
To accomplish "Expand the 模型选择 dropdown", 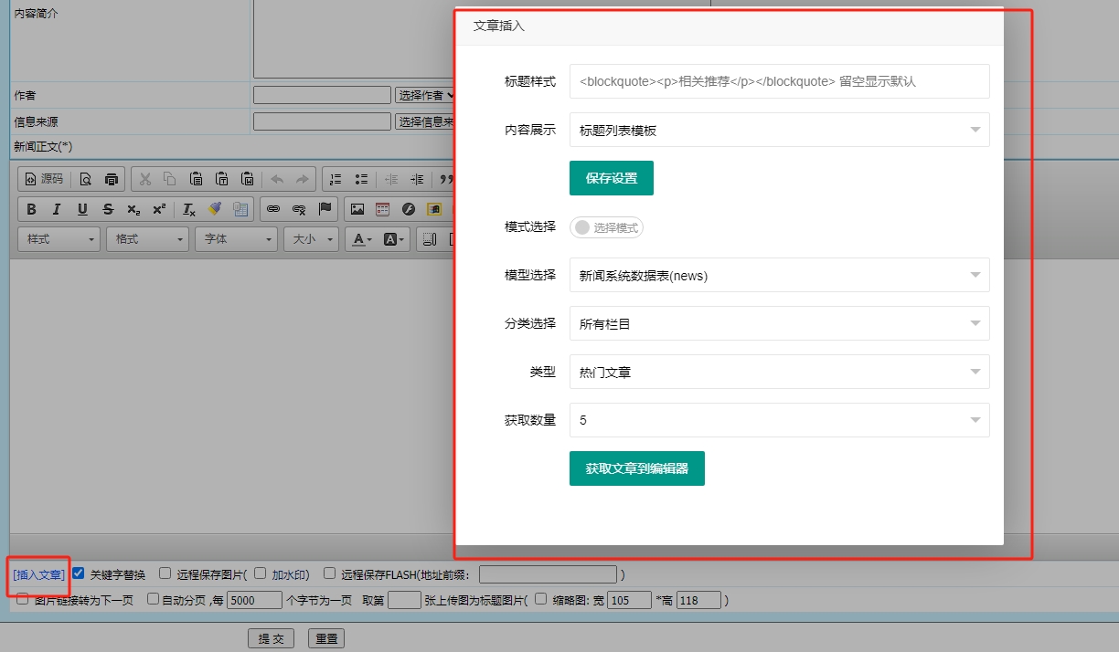I will pos(779,275).
